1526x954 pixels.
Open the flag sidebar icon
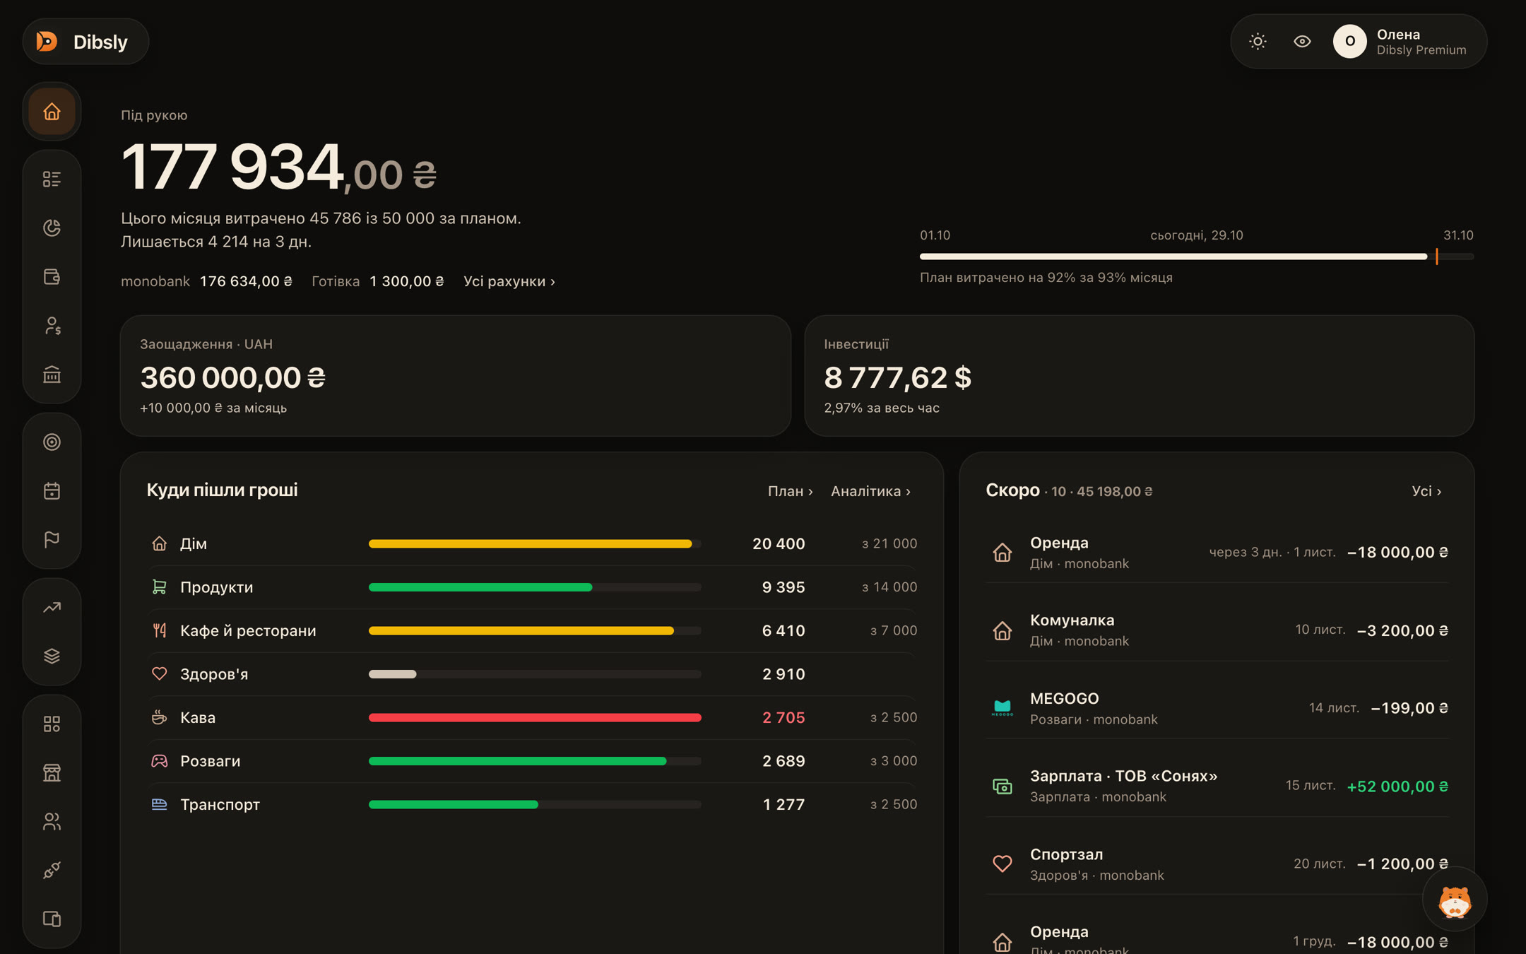[52, 540]
